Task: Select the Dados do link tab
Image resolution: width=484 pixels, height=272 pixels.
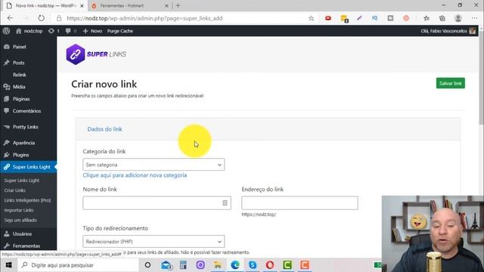Action: (x=104, y=129)
